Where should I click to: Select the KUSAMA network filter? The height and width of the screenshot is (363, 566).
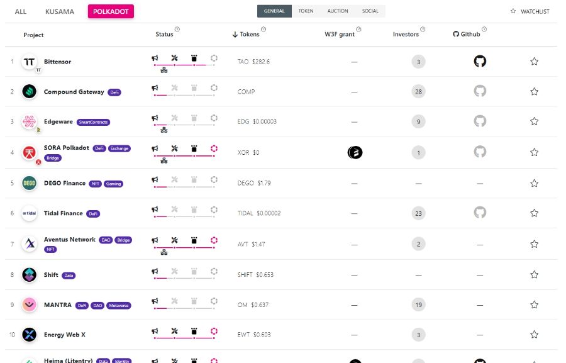coord(60,11)
